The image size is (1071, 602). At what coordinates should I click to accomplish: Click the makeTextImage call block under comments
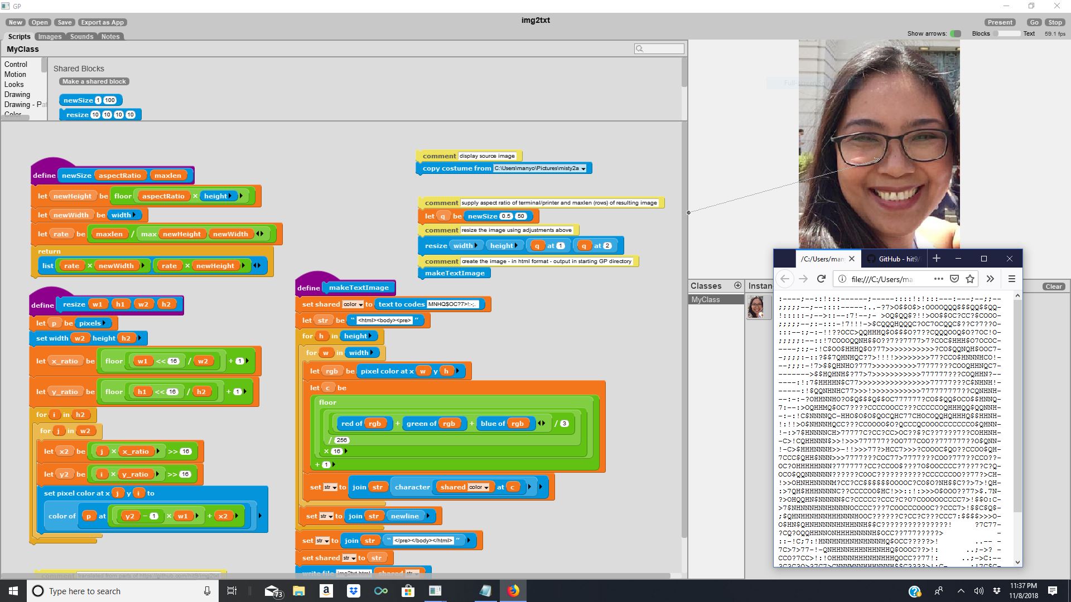(455, 273)
